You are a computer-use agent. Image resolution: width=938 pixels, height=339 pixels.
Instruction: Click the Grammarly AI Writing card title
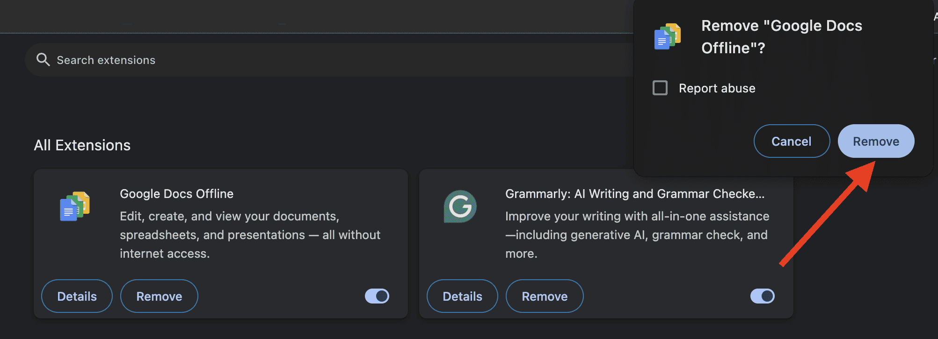coord(634,194)
